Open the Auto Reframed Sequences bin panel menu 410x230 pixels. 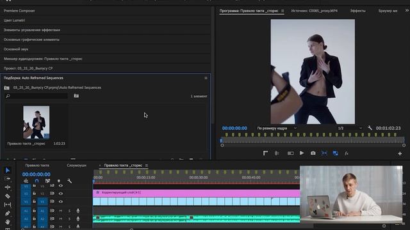[206, 78]
